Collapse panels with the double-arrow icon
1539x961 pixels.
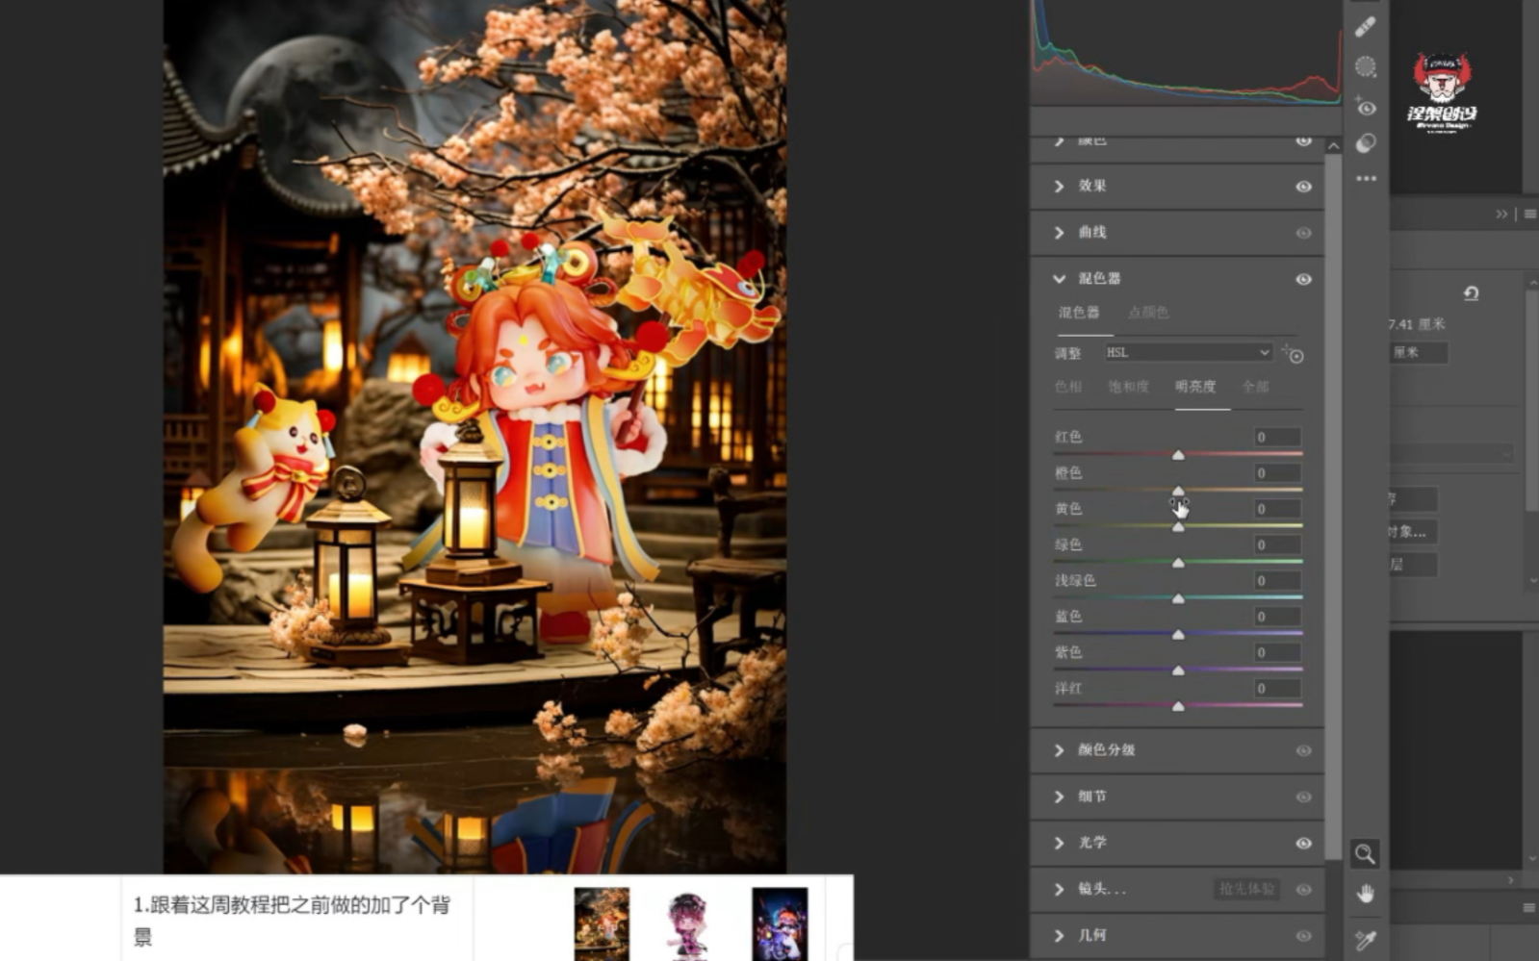(x=1501, y=214)
